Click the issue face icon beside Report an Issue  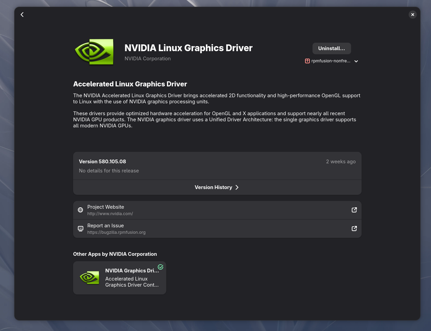coord(81,229)
